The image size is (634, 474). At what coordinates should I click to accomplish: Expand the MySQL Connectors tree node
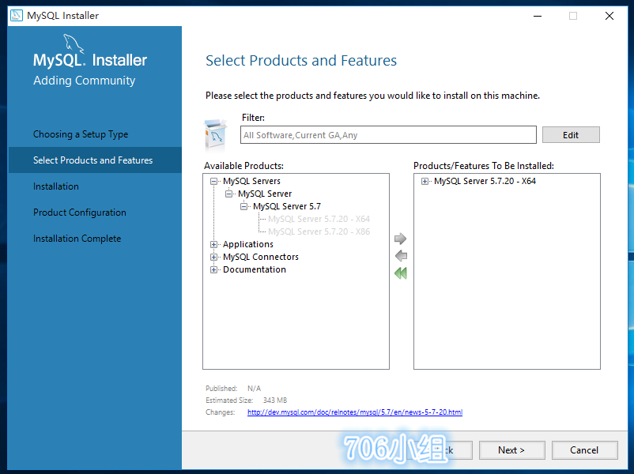[213, 257]
